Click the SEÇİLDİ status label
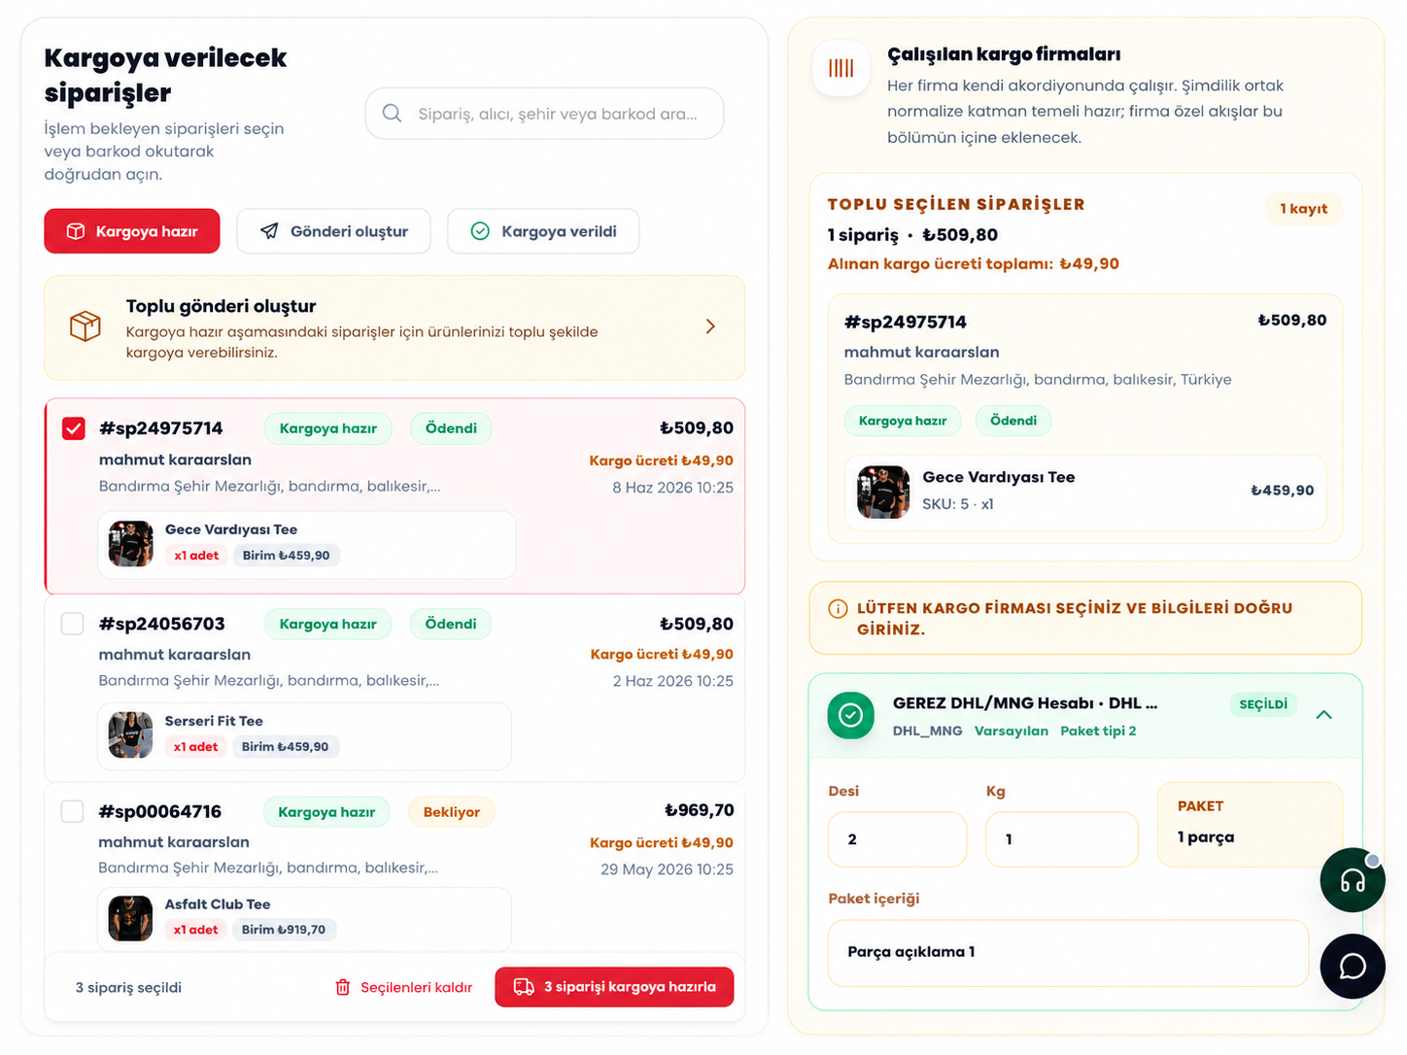This screenshot has height=1055, width=1407. point(1263,704)
